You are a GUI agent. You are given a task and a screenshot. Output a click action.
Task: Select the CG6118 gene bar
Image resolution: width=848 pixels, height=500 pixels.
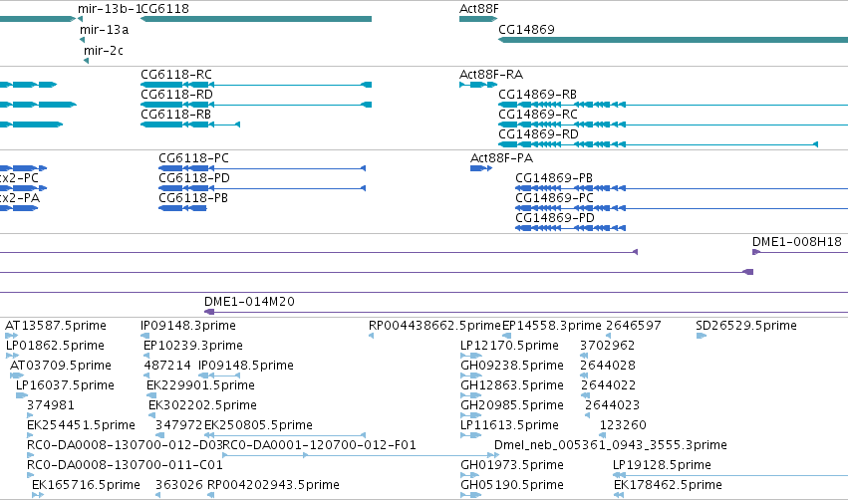[x=256, y=19]
